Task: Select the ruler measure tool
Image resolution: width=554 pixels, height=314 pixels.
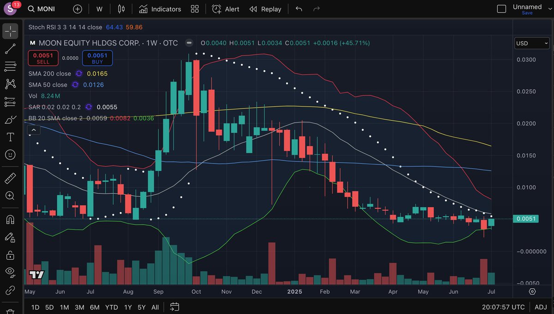Action: pyautogui.click(x=10, y=178)
